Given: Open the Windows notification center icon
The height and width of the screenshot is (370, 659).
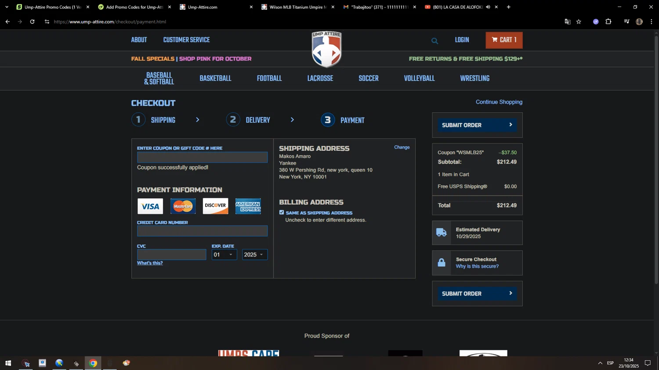Looking at the screenshot, I should point(648,363).
